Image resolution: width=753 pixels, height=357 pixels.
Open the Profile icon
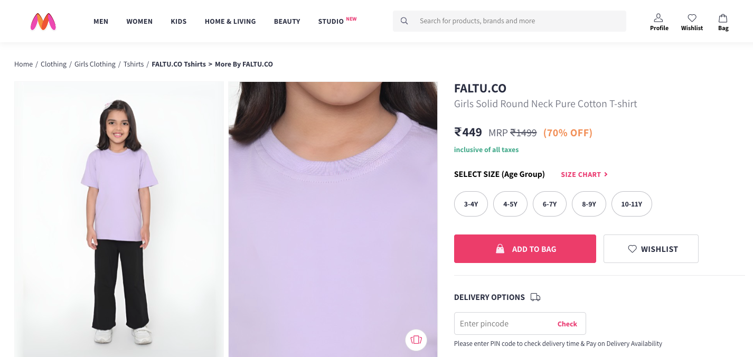(x=658, y=18)
